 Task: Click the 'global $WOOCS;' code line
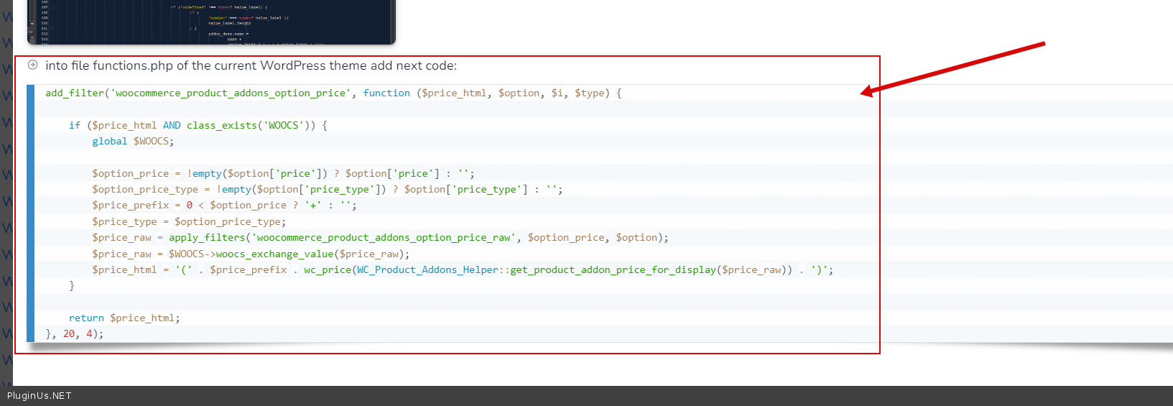coord(133,142)
